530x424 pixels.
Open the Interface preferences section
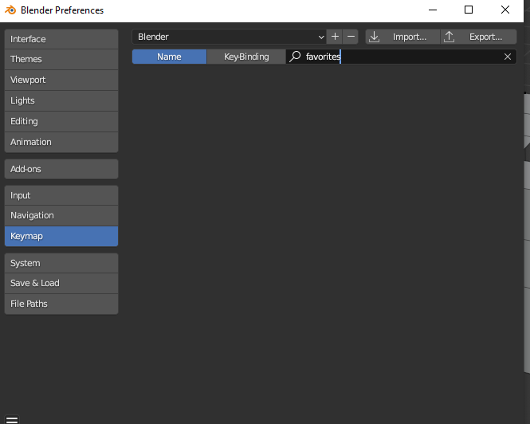coord(61,39)
